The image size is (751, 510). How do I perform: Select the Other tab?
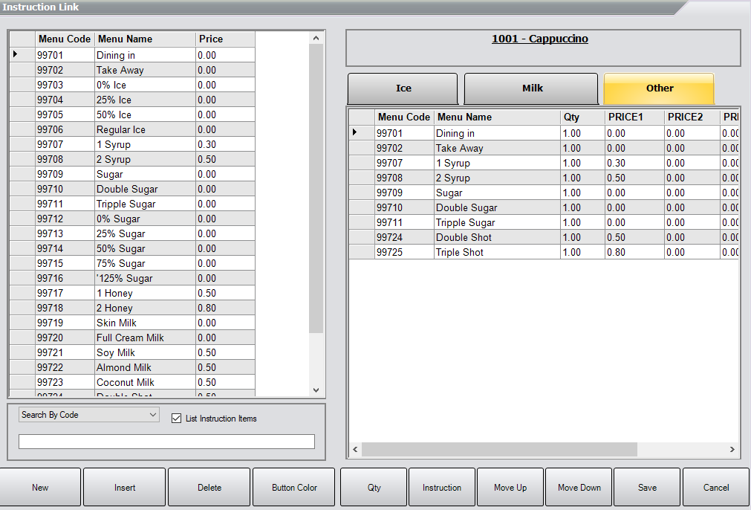point(659,88)
